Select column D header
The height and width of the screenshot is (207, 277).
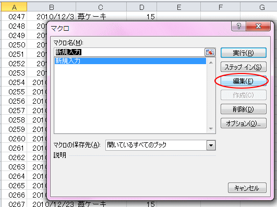click(141, 7)
